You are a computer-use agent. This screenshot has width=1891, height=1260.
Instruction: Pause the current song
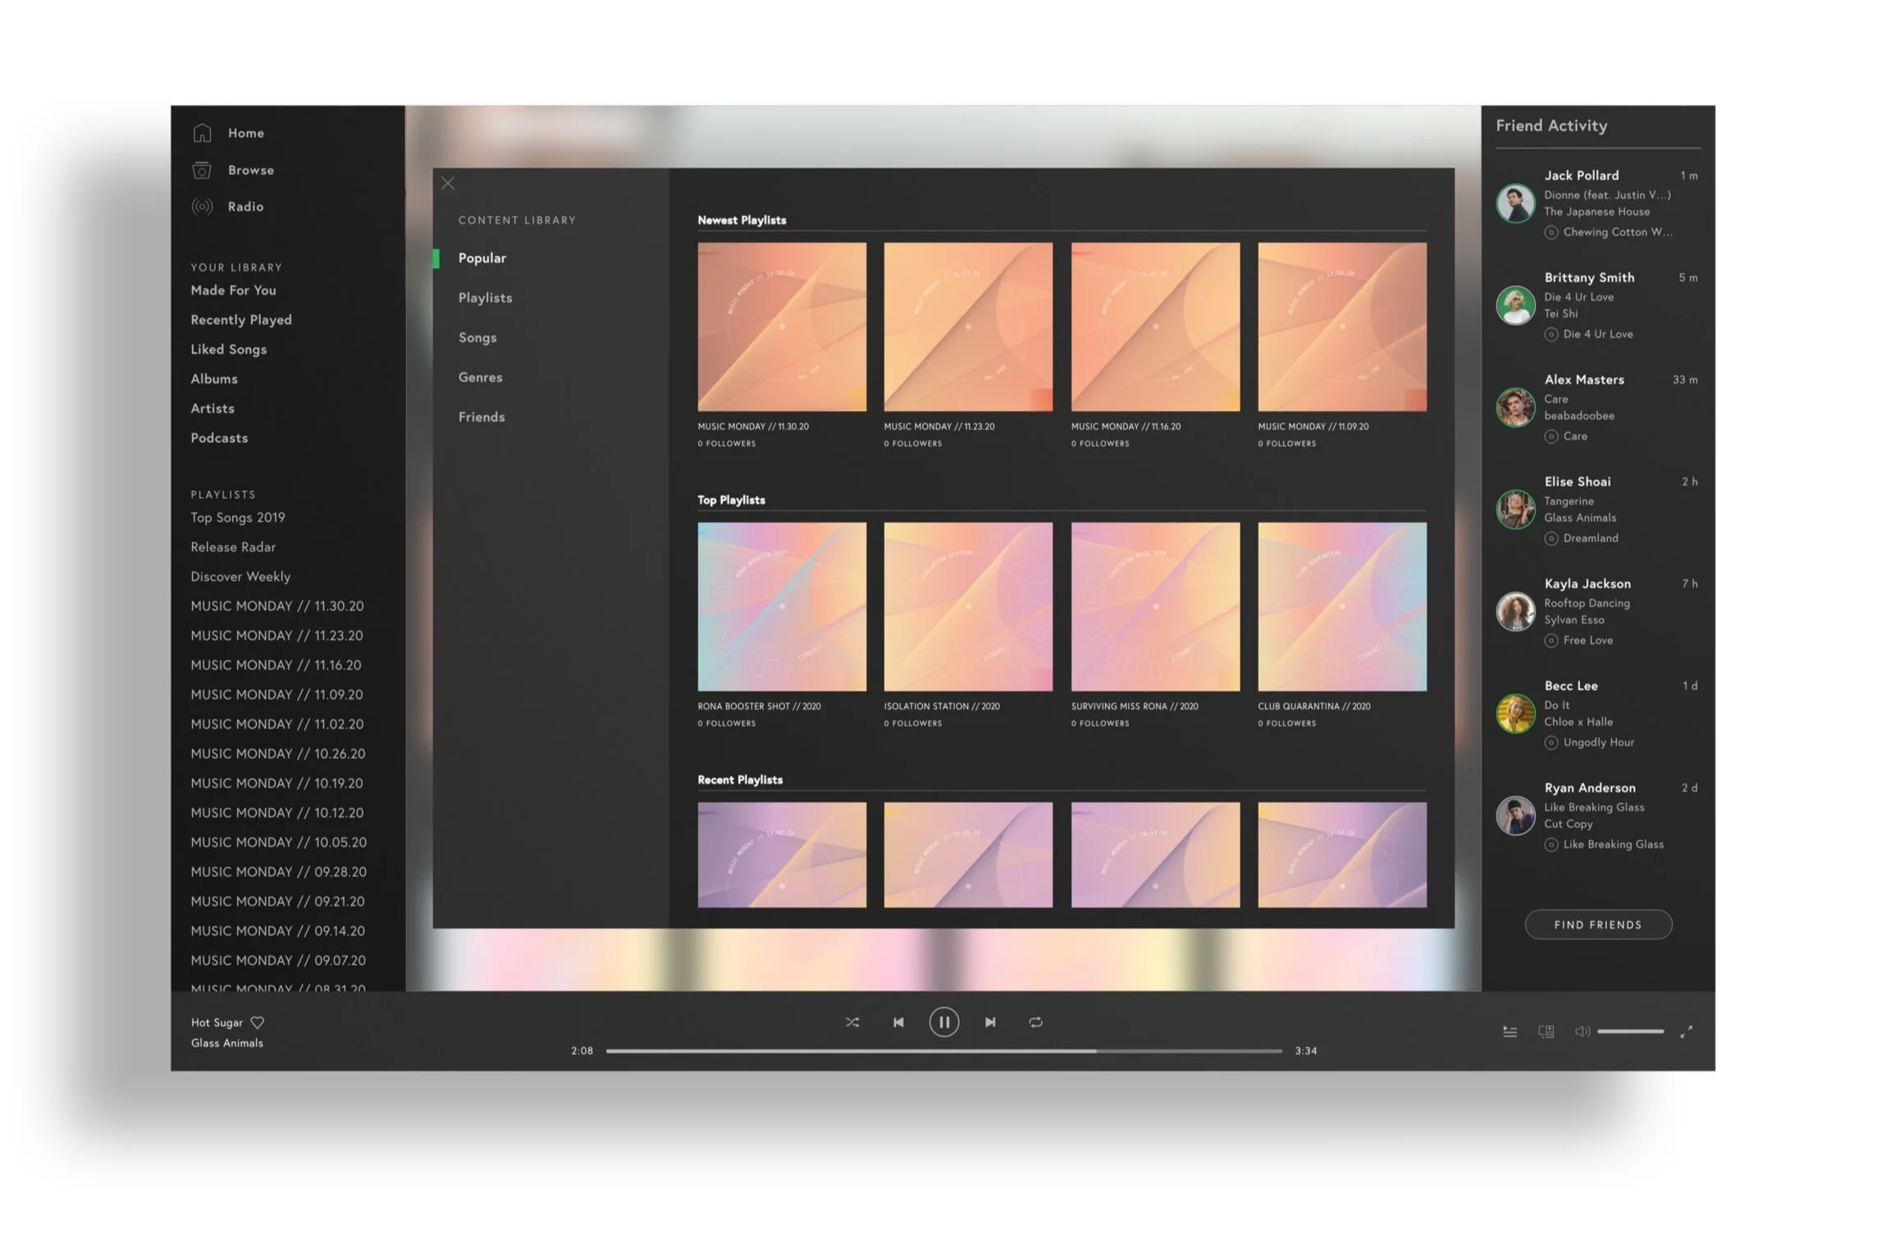point(944,1022)
